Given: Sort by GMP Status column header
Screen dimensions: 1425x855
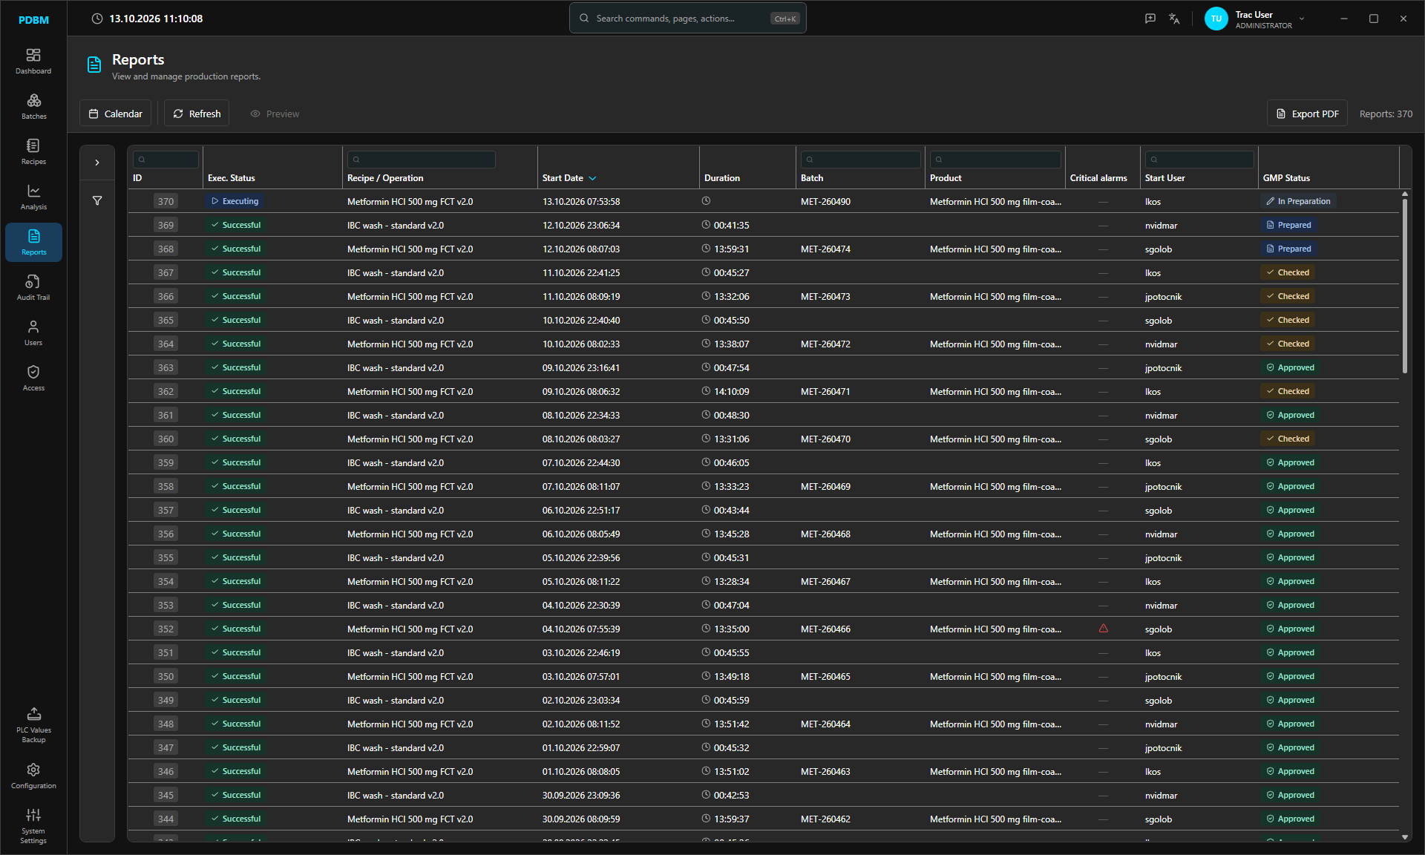Looking at the screenshot, I should tap(1286, 178).
